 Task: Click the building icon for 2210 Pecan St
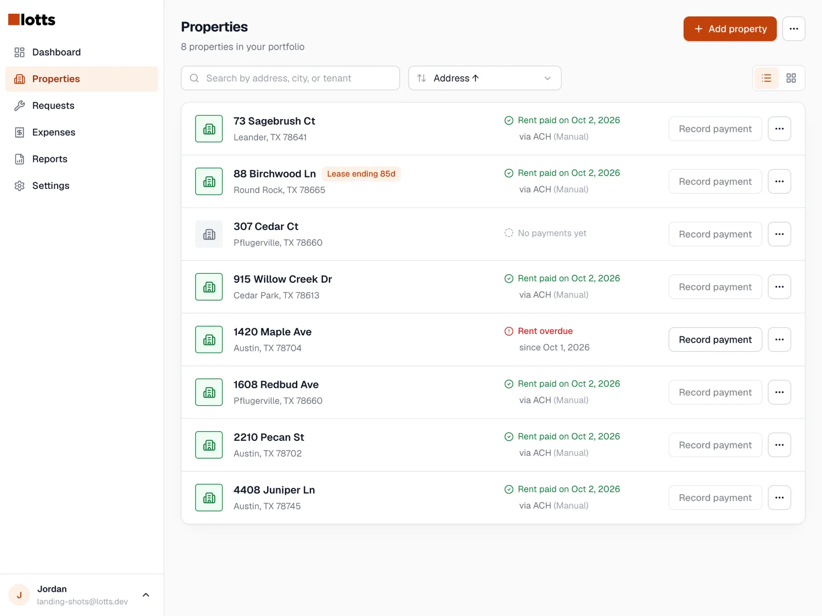pos(209,445)
